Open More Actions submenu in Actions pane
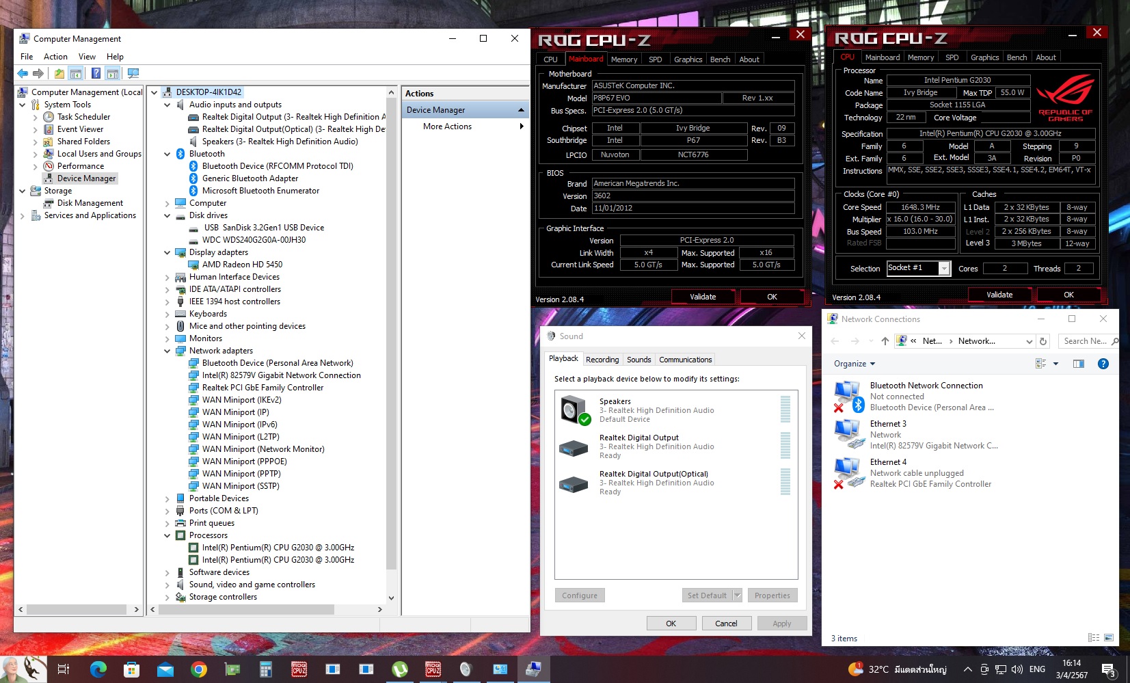 [465, 126]
